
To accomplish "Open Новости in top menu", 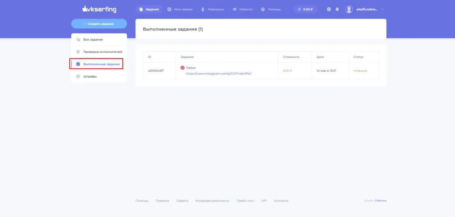I will pyautogui.click(x=243, y=9).
